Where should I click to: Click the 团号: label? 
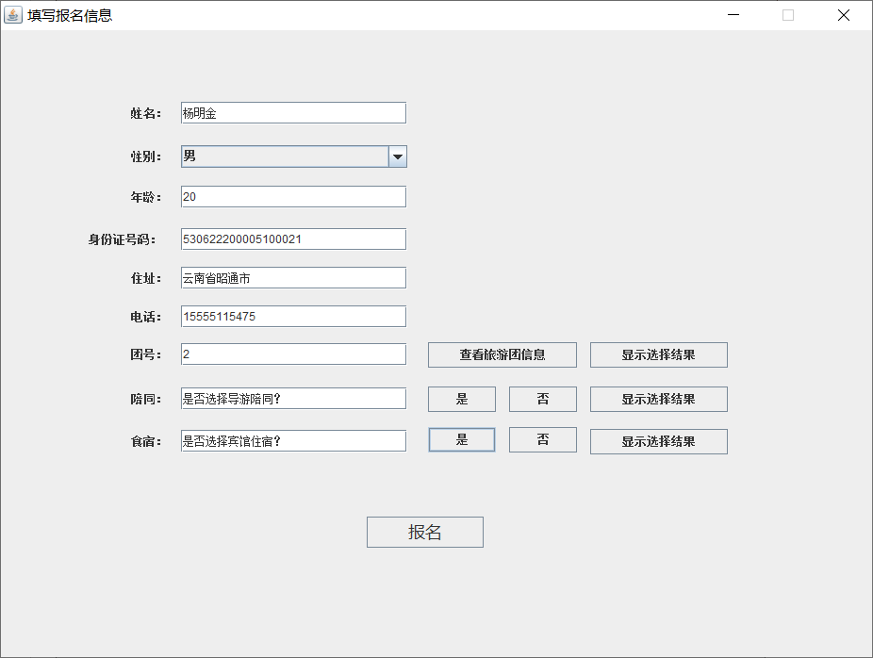[x=146, y=354]
